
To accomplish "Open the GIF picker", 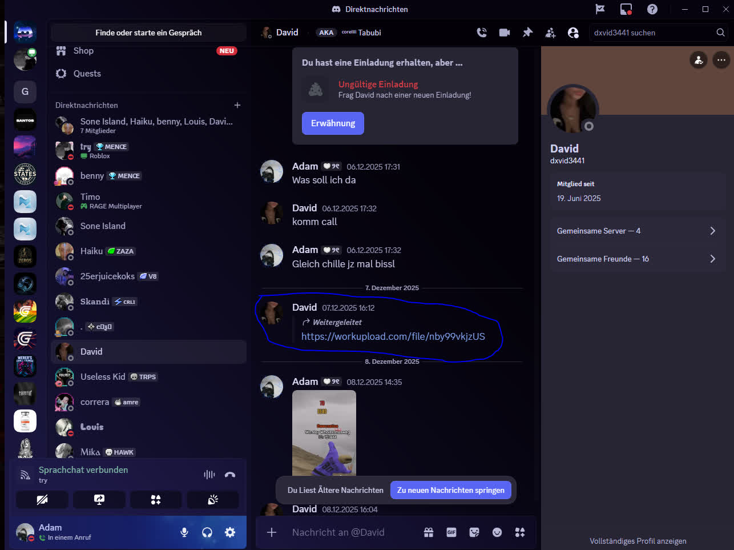I will 451,532.
